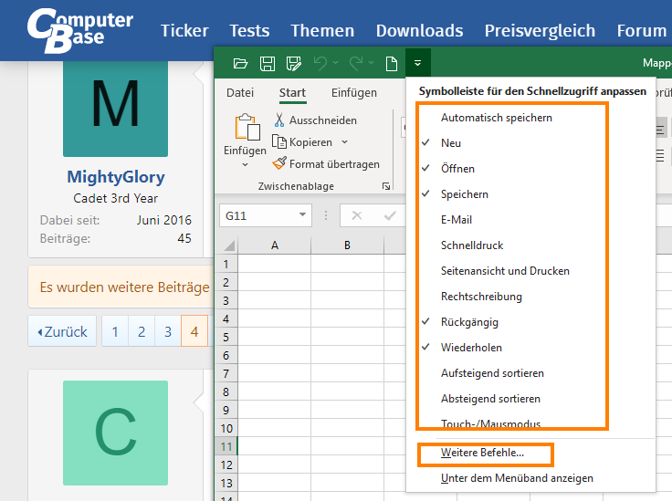This screenshot has height=501, width=672.
Task: Click the formula bar confirm checkmark icon
Action: [390, 215]
